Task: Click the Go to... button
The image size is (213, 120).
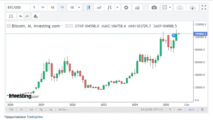Action: tap(63, 110)
